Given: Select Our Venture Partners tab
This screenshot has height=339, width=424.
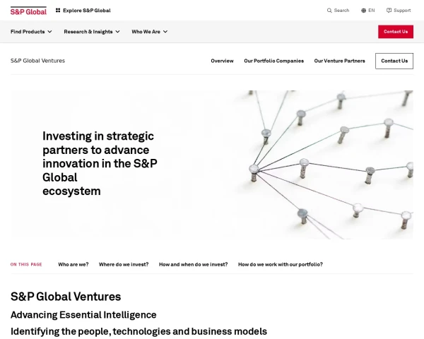Looking at the screenshot, I should coord(339,61).
